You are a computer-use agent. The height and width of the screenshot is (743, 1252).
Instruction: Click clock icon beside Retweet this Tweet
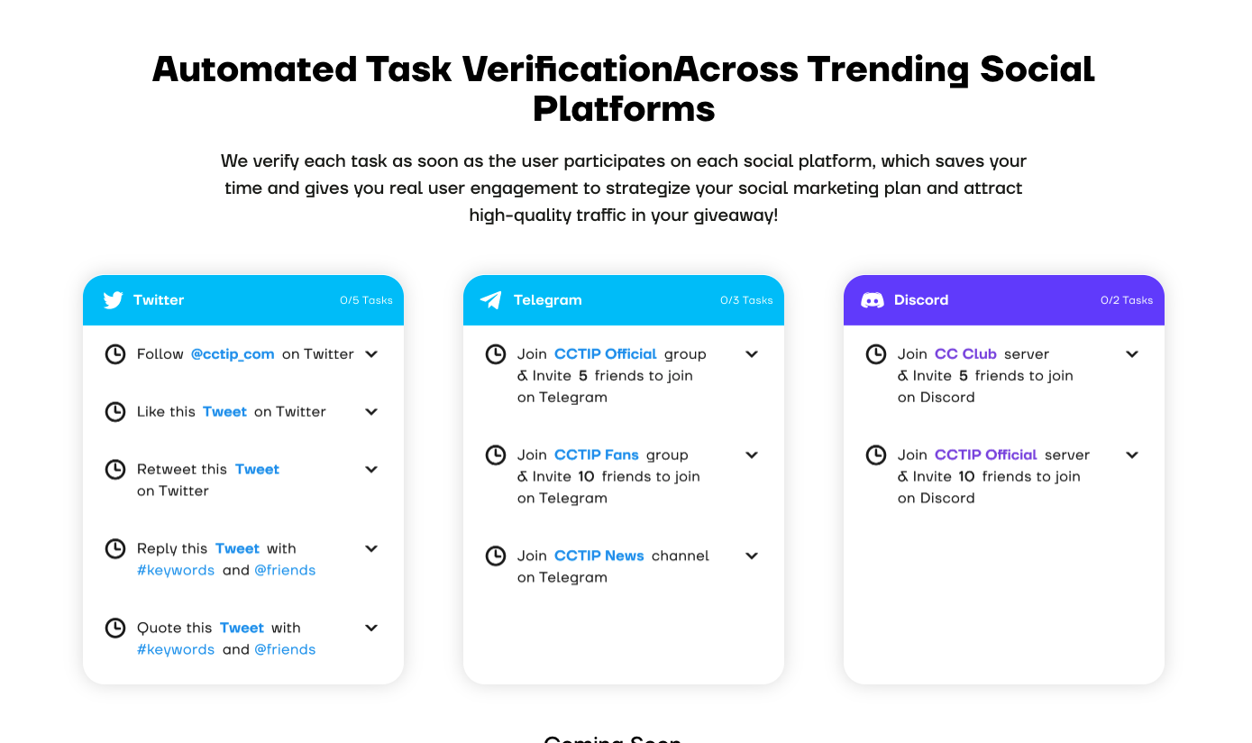pyautogui.click(x=115, y=470)
